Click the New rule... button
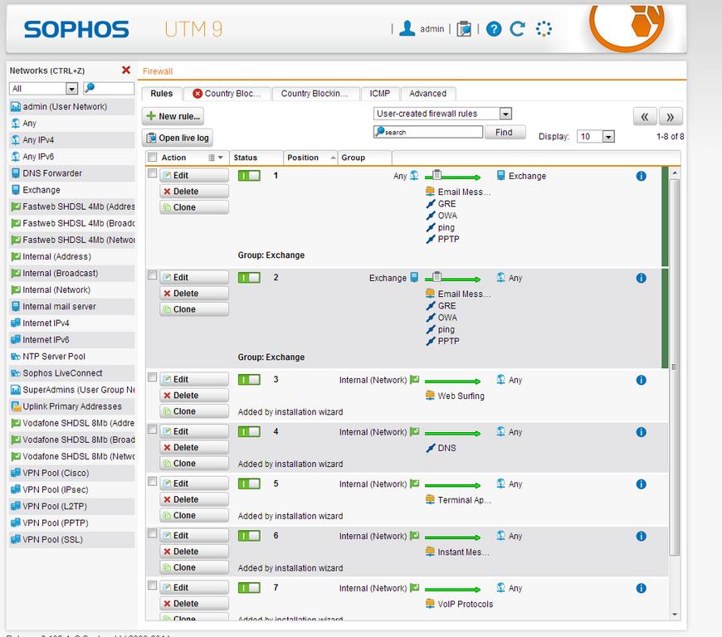This screenshot has width=722, height=637. [x=173, y=116]
